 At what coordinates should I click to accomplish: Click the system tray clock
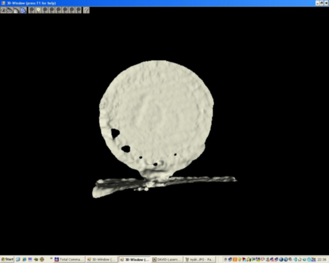pos(322,259)
